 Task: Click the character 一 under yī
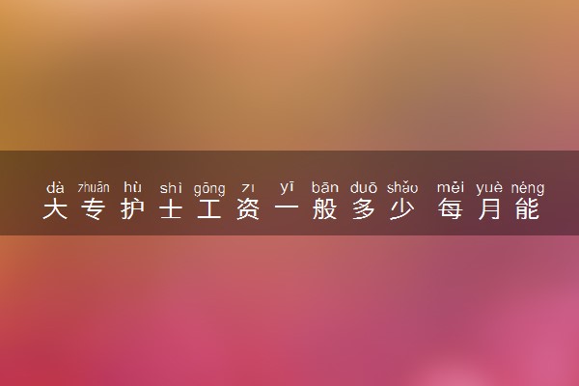(287, 208)
